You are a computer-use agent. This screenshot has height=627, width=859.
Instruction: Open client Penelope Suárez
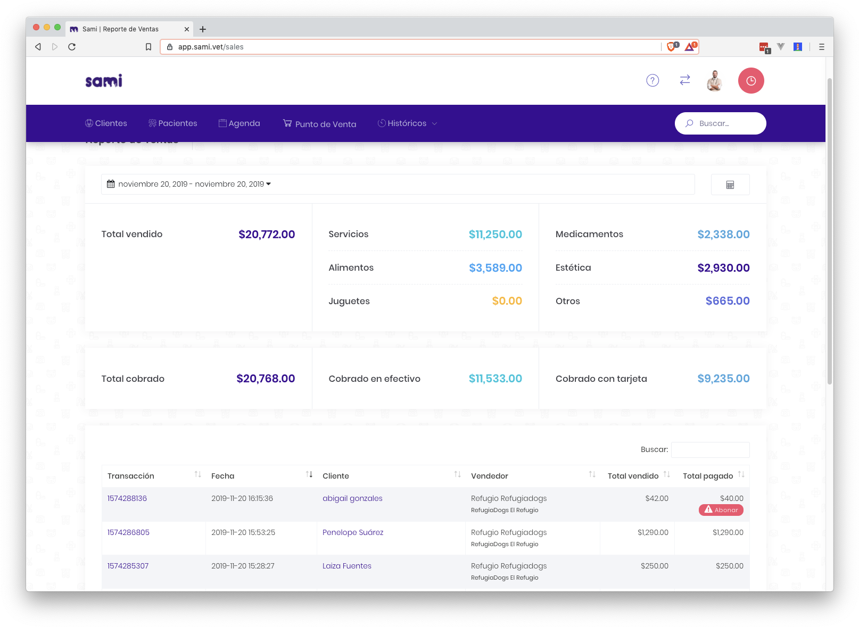coord(353,532)
